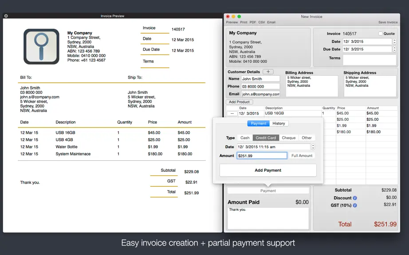Click Email in the invoice toolbar
409x255 pixels.
271,23
